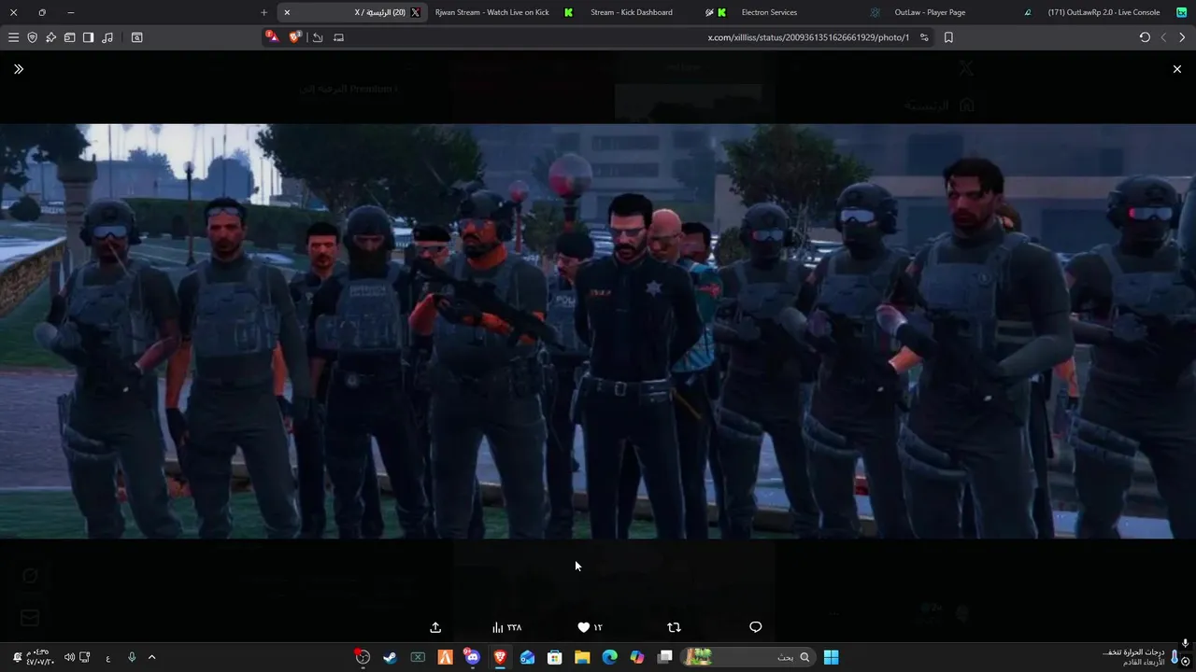Open Steam from taskbar

click(390, 657)
